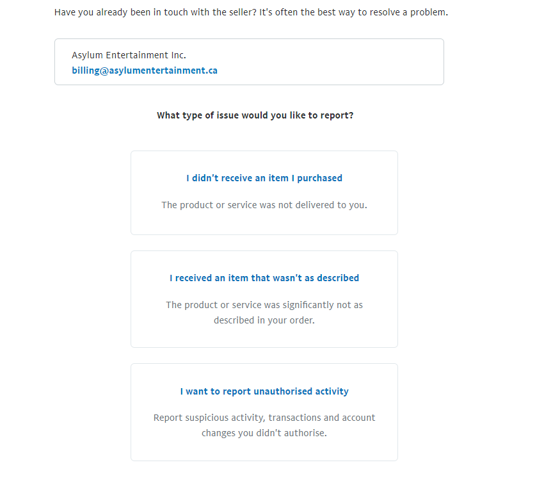Select "I didn't receive an item I purchased"
560x490 pixels.
pyautogui.click(x=264, y=178)
